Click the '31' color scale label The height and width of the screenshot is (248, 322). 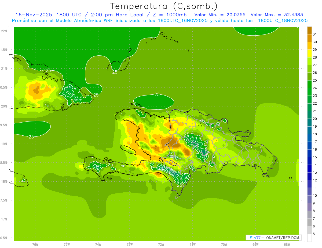(315, 34)
